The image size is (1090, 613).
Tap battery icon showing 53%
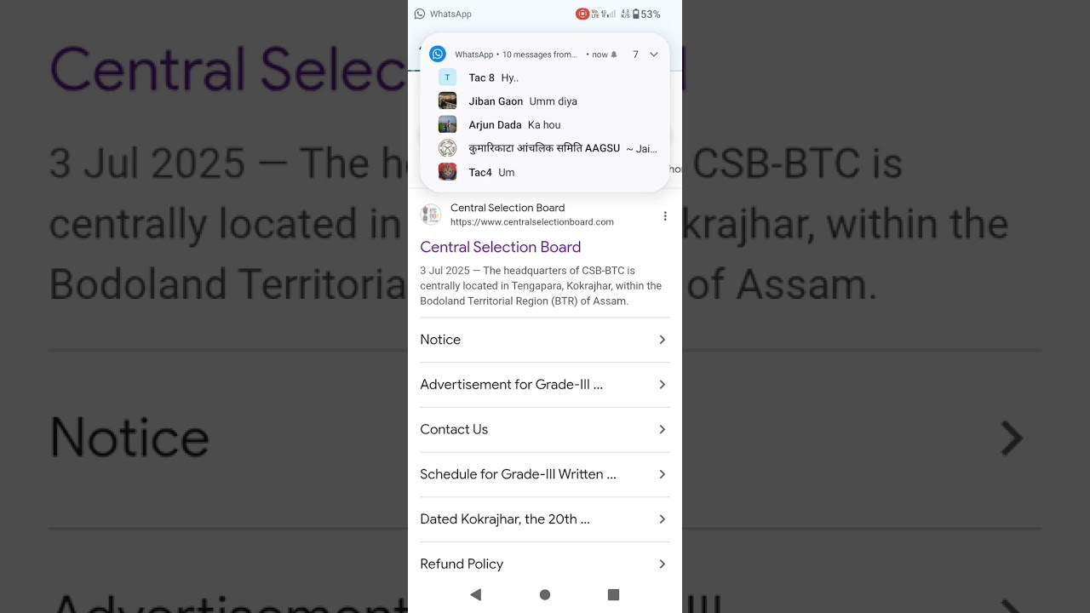[x=636, y=14]
